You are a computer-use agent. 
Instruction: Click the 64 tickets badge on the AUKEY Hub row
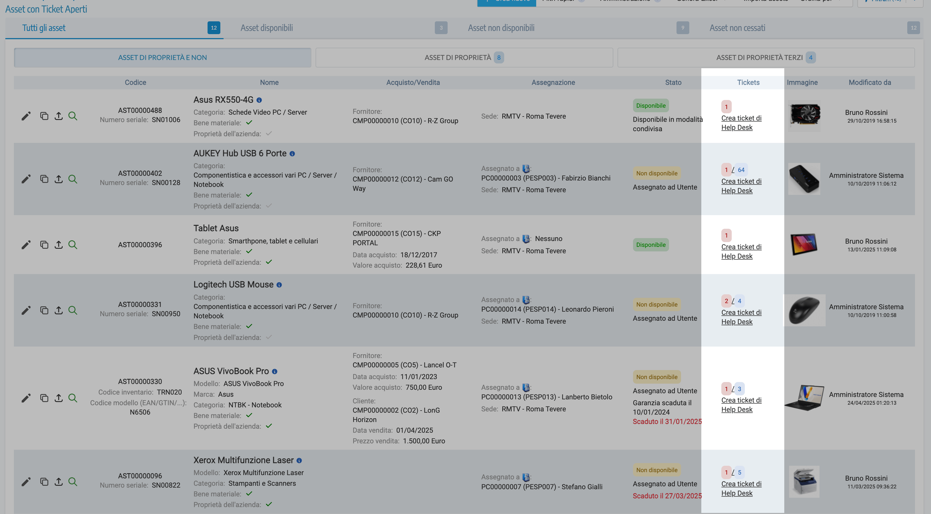coord(741,170)
